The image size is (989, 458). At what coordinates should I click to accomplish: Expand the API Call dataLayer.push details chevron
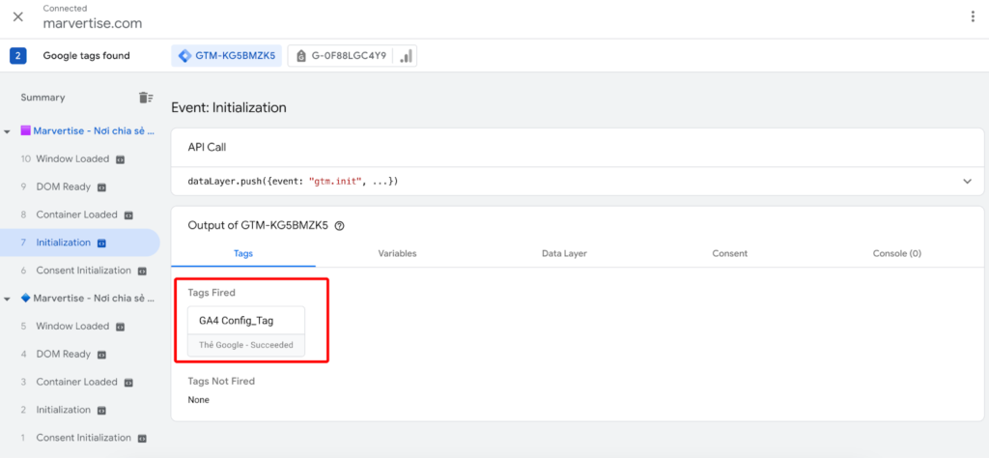[x=968, y=181]
